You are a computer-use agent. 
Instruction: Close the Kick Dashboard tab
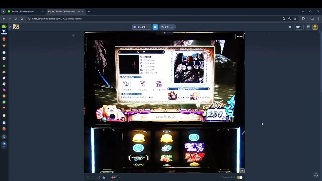pos(43,11)
